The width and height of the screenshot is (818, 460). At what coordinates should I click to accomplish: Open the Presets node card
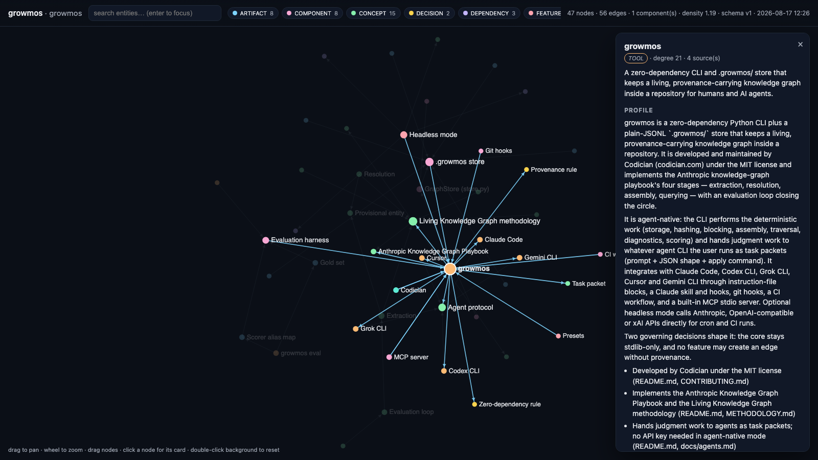(558, 336)
